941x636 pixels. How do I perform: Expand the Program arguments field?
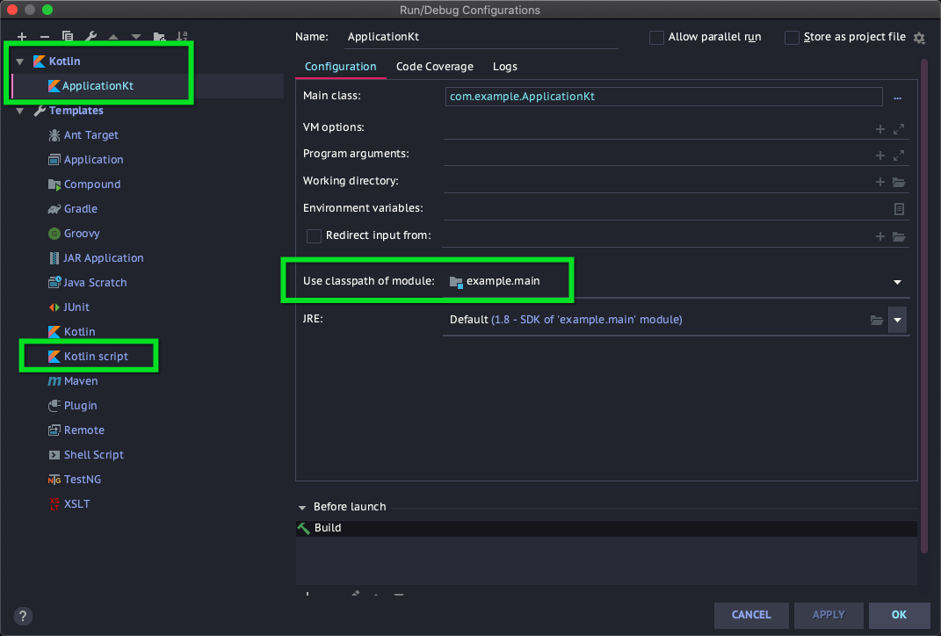(899, 155)
